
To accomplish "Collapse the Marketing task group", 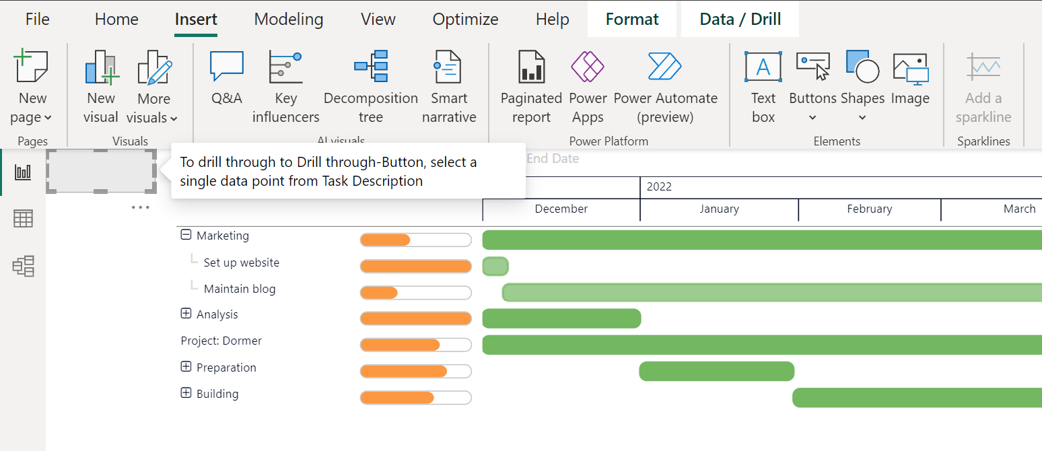I will pyautogui.click(x=186, y=235).
